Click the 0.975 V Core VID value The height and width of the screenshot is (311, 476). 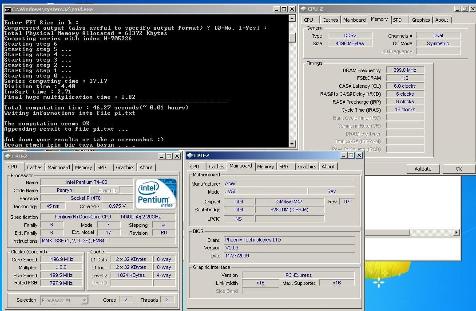(x=117, y=206)
